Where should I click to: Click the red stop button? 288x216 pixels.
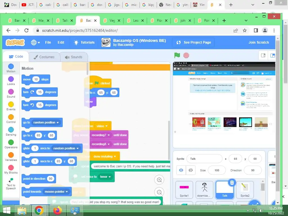pyautogui.click(x=186, y=55)
